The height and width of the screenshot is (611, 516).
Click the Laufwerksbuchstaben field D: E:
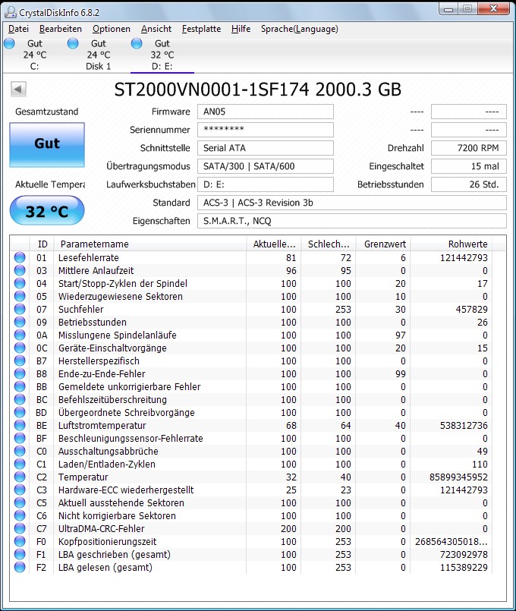265,184
